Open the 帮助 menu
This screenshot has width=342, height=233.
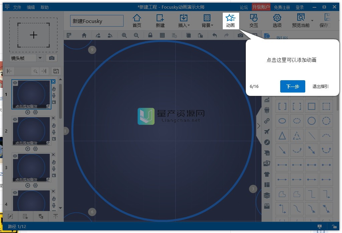click(x=44, y=7)
